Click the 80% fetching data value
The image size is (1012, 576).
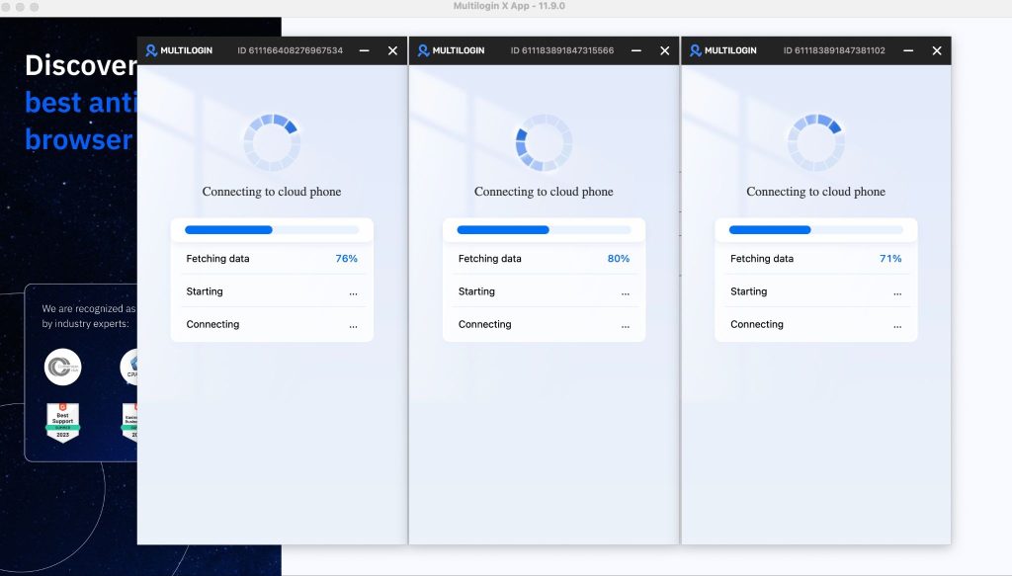[619, 259]
